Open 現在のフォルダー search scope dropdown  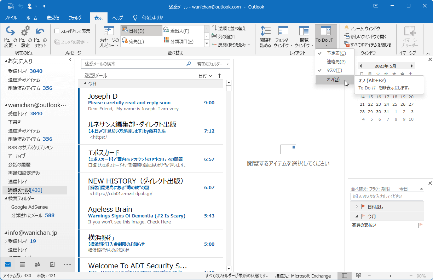tap(213, 64)
